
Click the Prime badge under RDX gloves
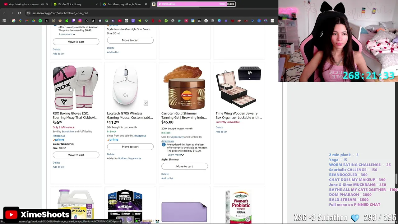(58, 140)
